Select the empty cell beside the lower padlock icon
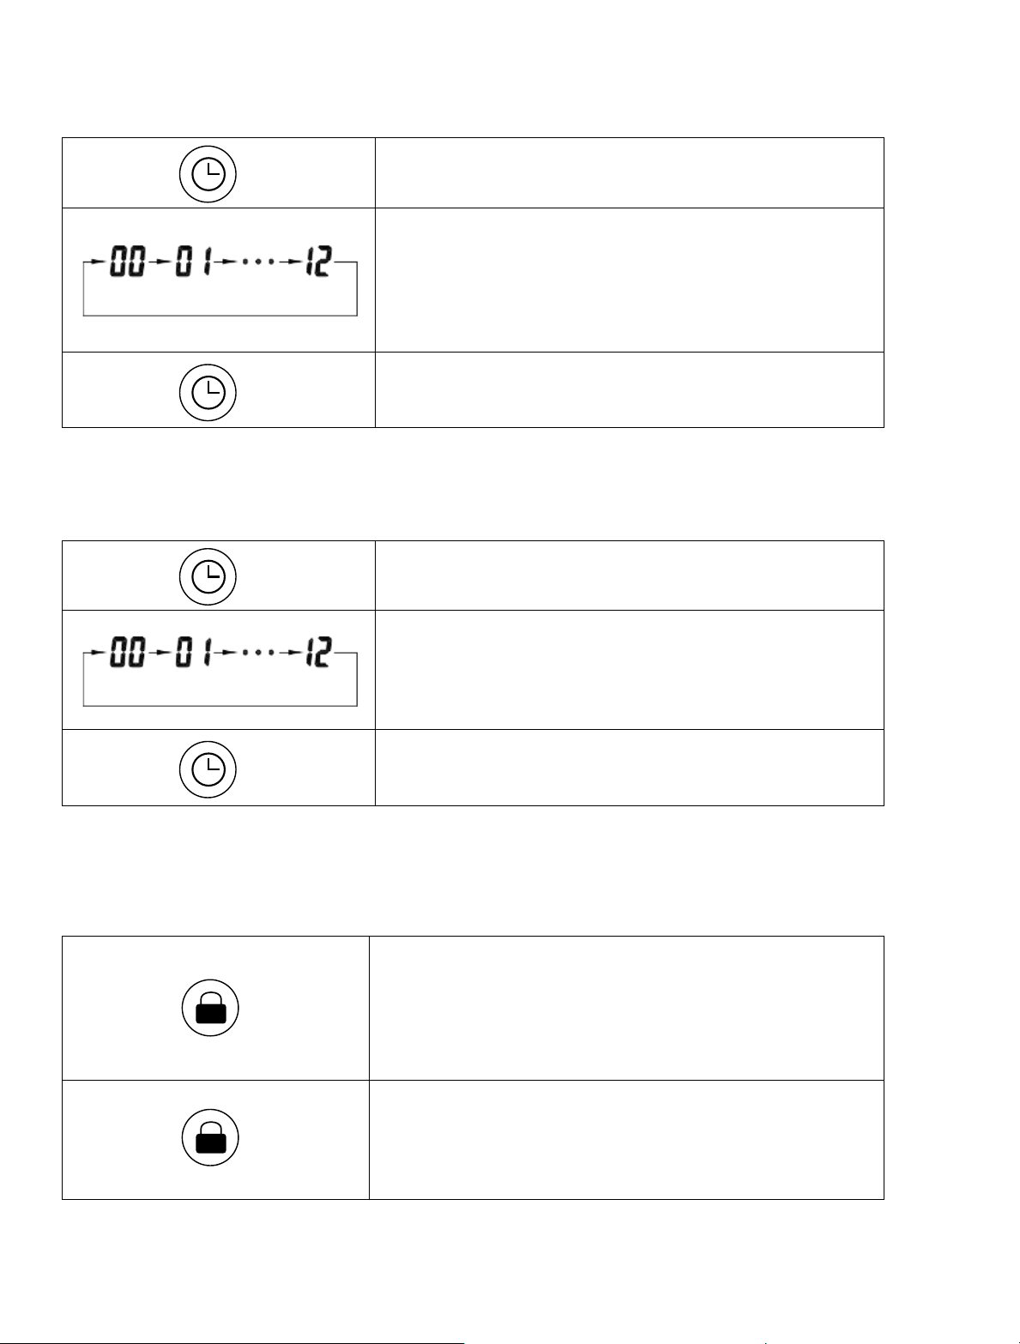Image resolution: width=1020 pixels, height=1344 pixels. [x=626, y=1139]
